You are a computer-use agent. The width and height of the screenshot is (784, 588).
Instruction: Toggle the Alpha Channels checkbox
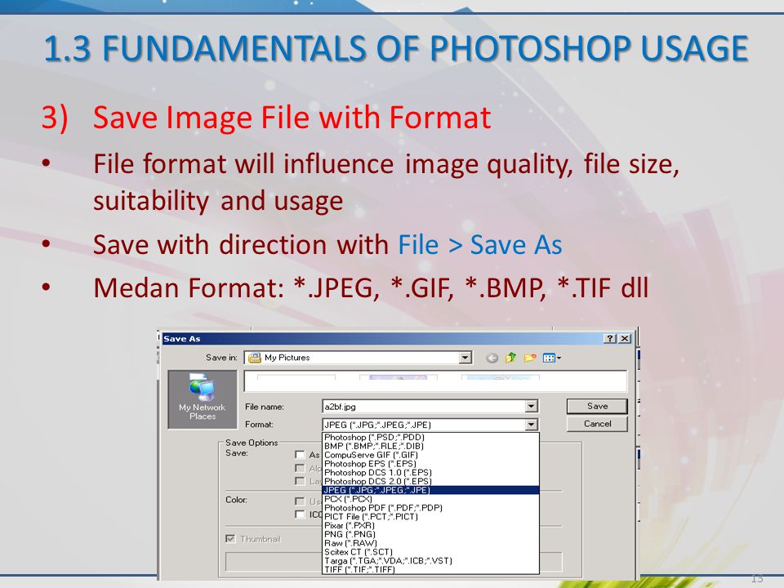(300, 468)
